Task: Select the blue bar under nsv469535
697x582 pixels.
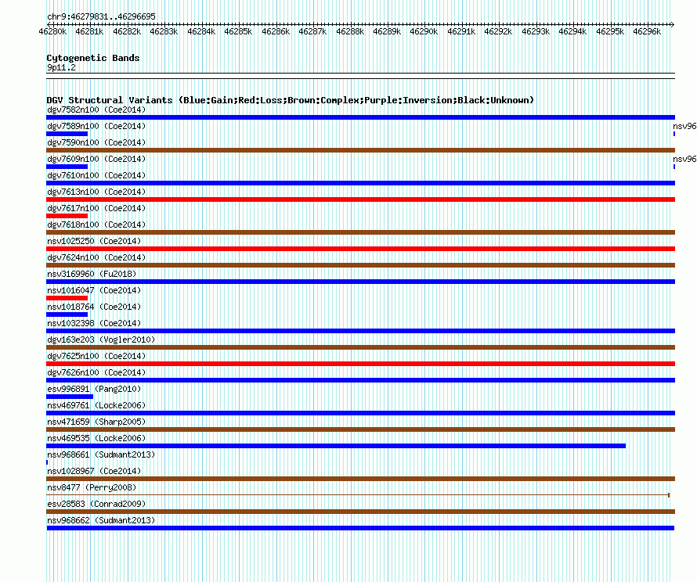Action: click(336, 446)
